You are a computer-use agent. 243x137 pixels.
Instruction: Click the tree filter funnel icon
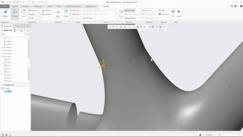(x=3, y=34)
